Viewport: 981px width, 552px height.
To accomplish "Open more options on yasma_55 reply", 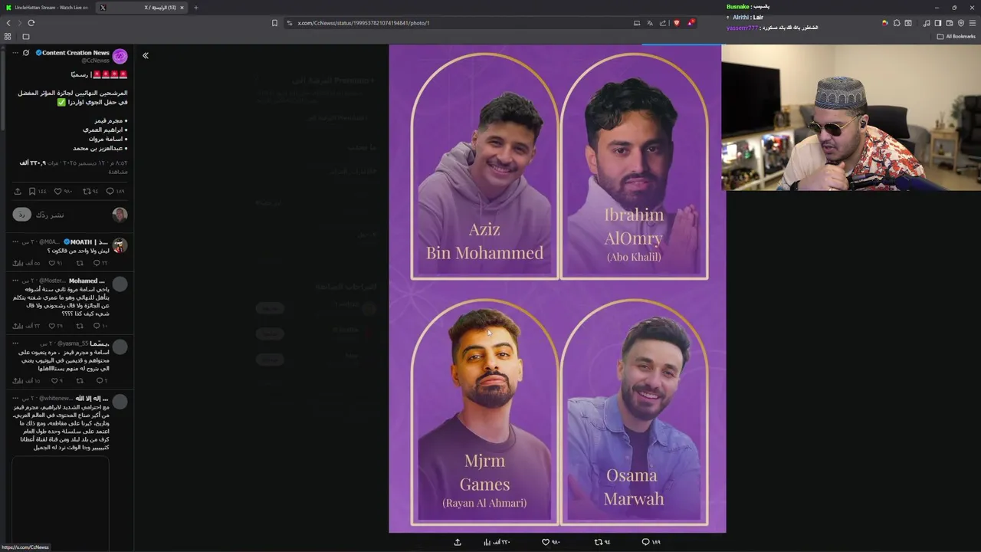I will tap(15, 343).
